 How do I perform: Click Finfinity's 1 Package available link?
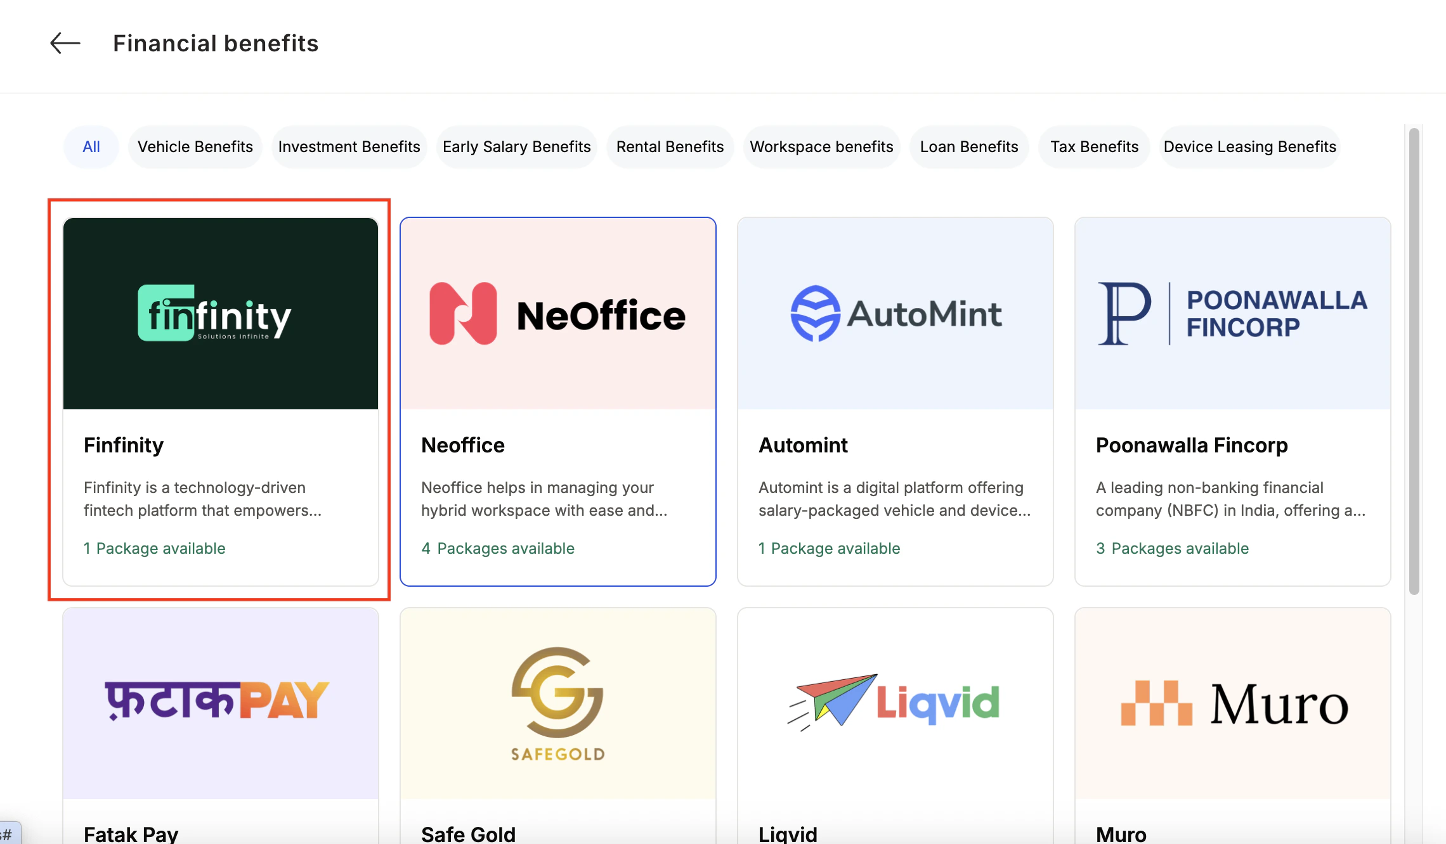[155, 548]
